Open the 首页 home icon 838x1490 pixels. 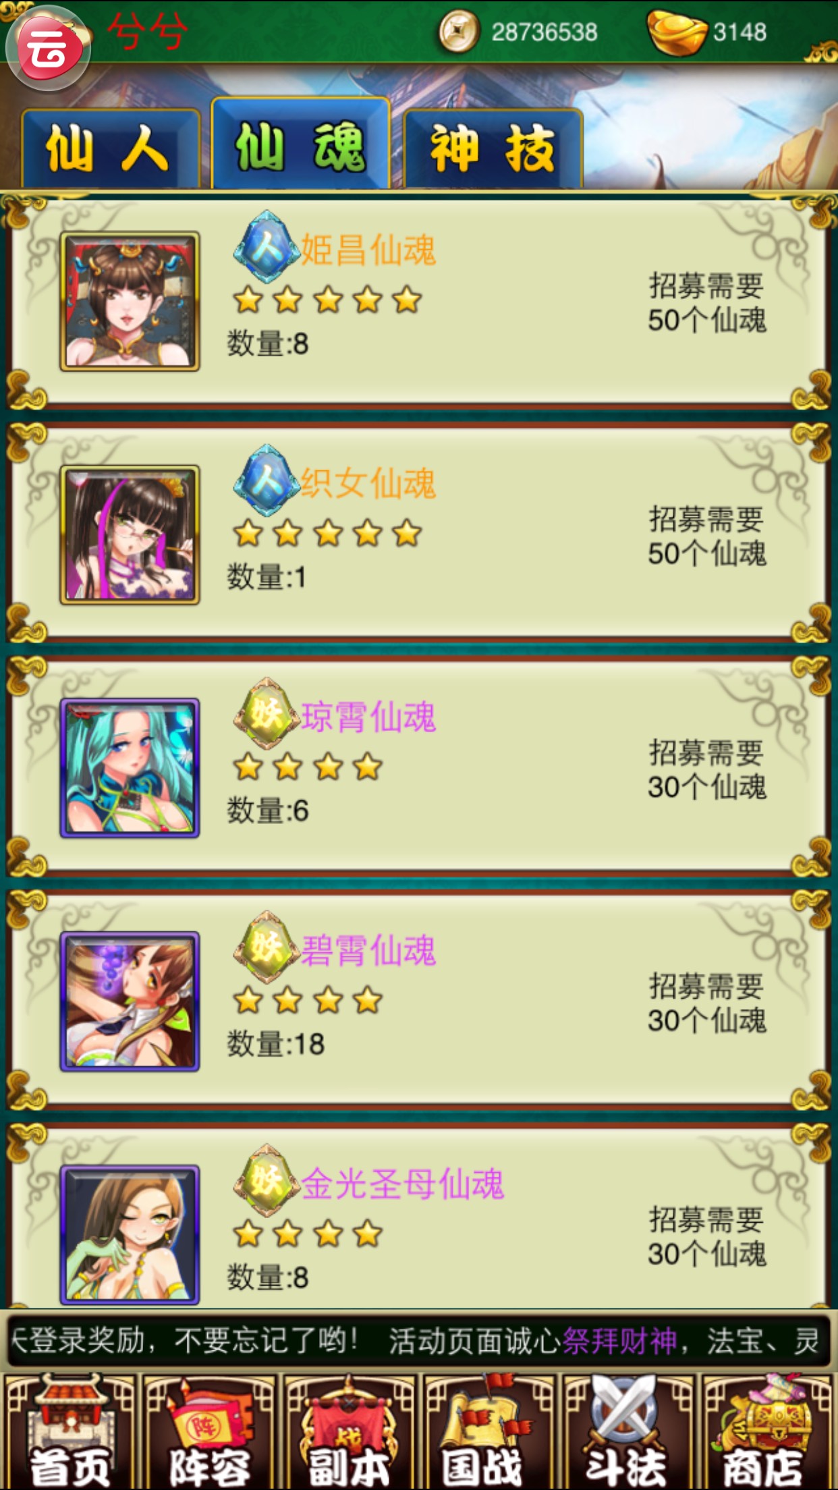pyautogui.click(x=69, y=1431)
